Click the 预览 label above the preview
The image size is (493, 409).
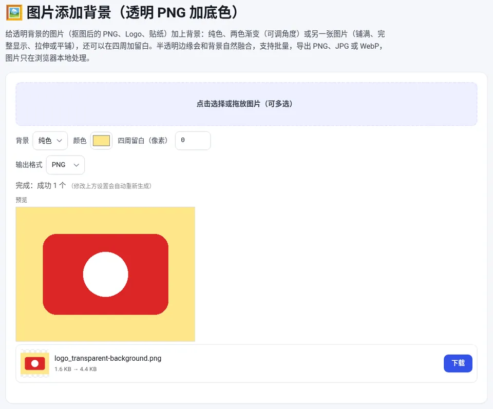click(22, 200)
